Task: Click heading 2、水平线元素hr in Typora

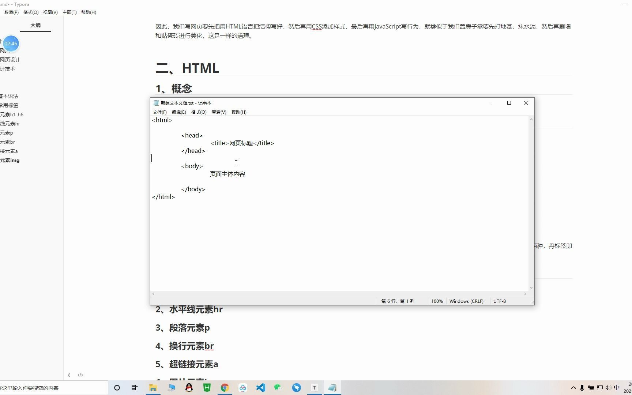Action: (x=189, y=309)
